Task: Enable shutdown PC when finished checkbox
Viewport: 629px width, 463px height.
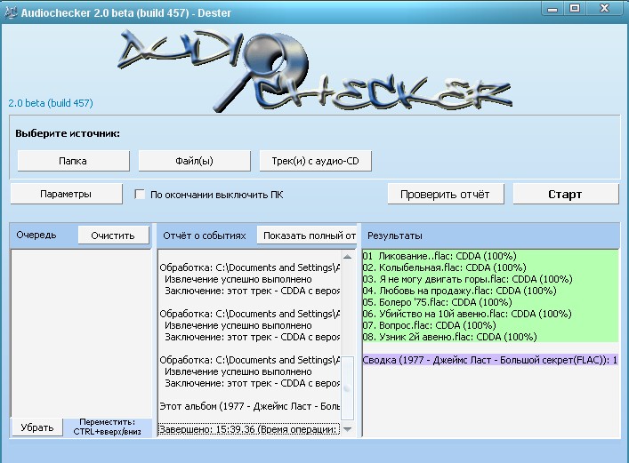Action: point(140,194)
